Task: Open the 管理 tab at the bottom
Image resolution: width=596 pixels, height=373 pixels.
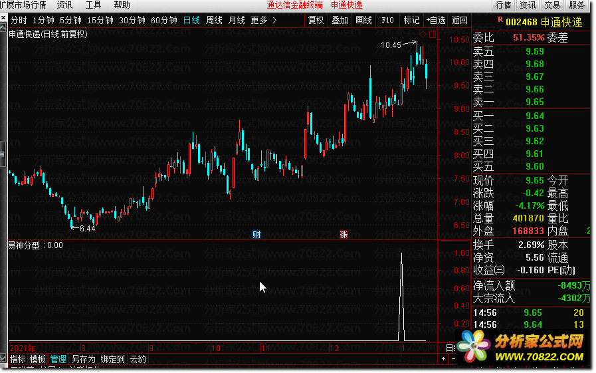Action: pyautogui.click(x=58, y=359)
